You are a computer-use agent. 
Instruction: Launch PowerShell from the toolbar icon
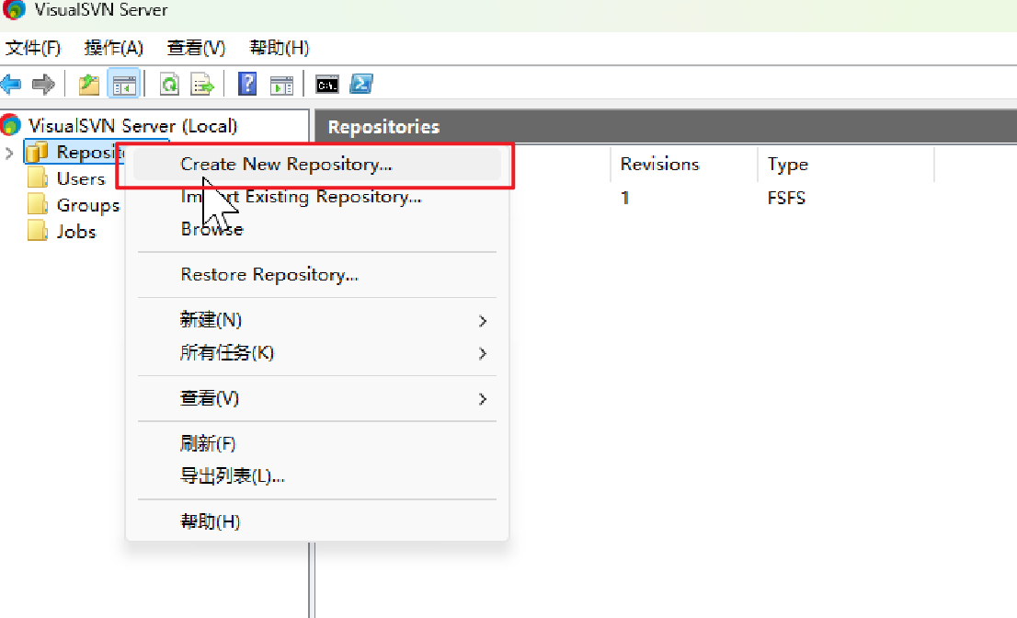pos(361,85)
